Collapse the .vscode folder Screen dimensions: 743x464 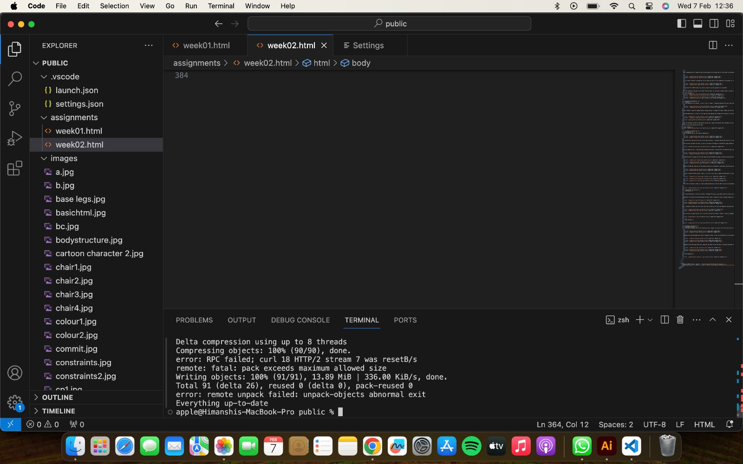[97, 77]
